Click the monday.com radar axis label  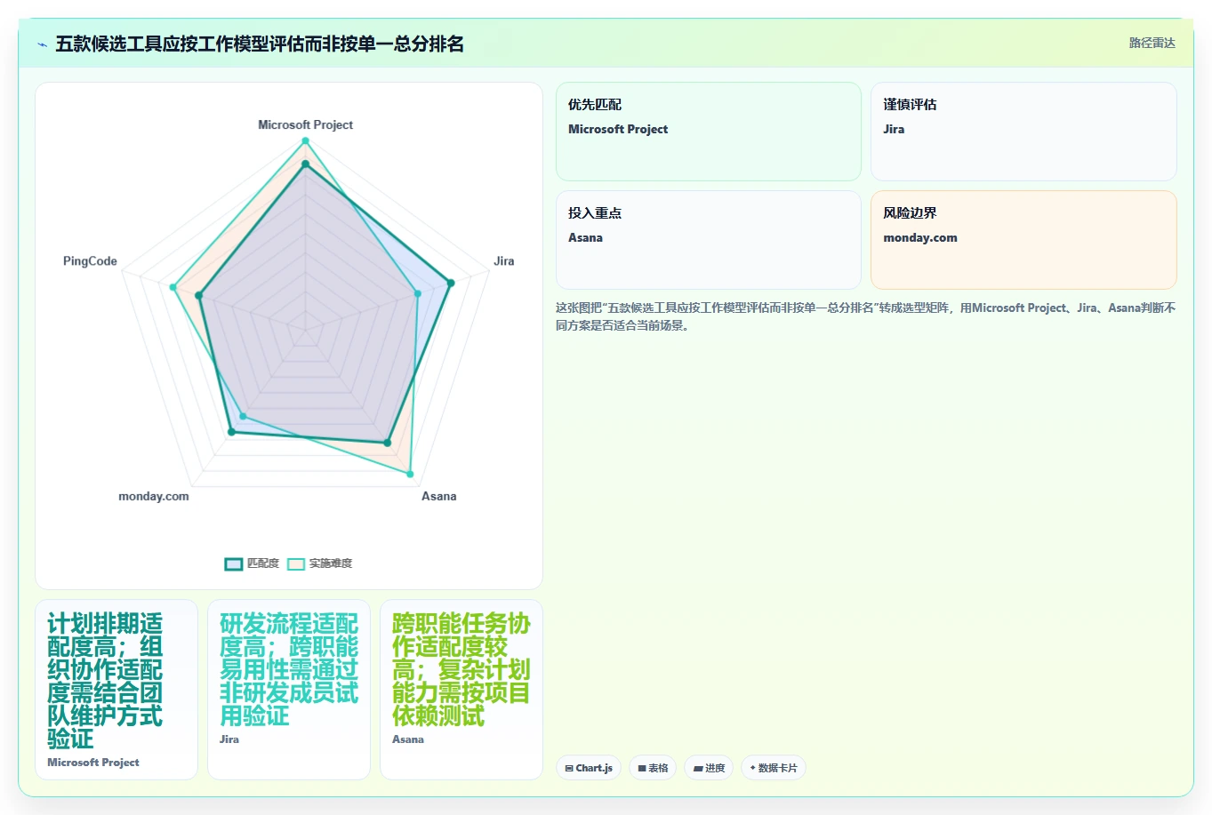point(154,496)
